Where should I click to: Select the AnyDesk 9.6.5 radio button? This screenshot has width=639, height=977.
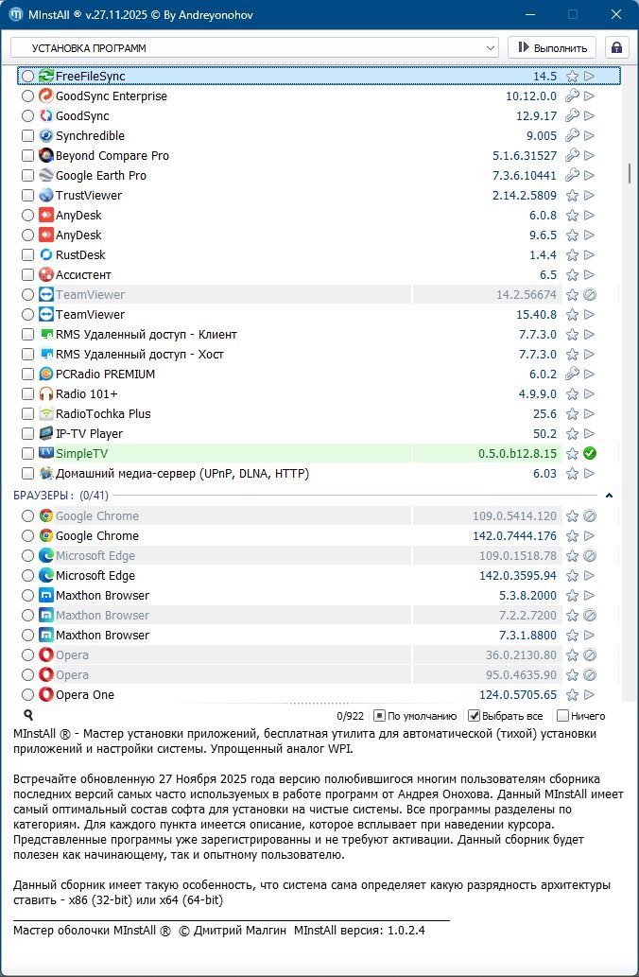pyautogui.click(x=28, y=236)
